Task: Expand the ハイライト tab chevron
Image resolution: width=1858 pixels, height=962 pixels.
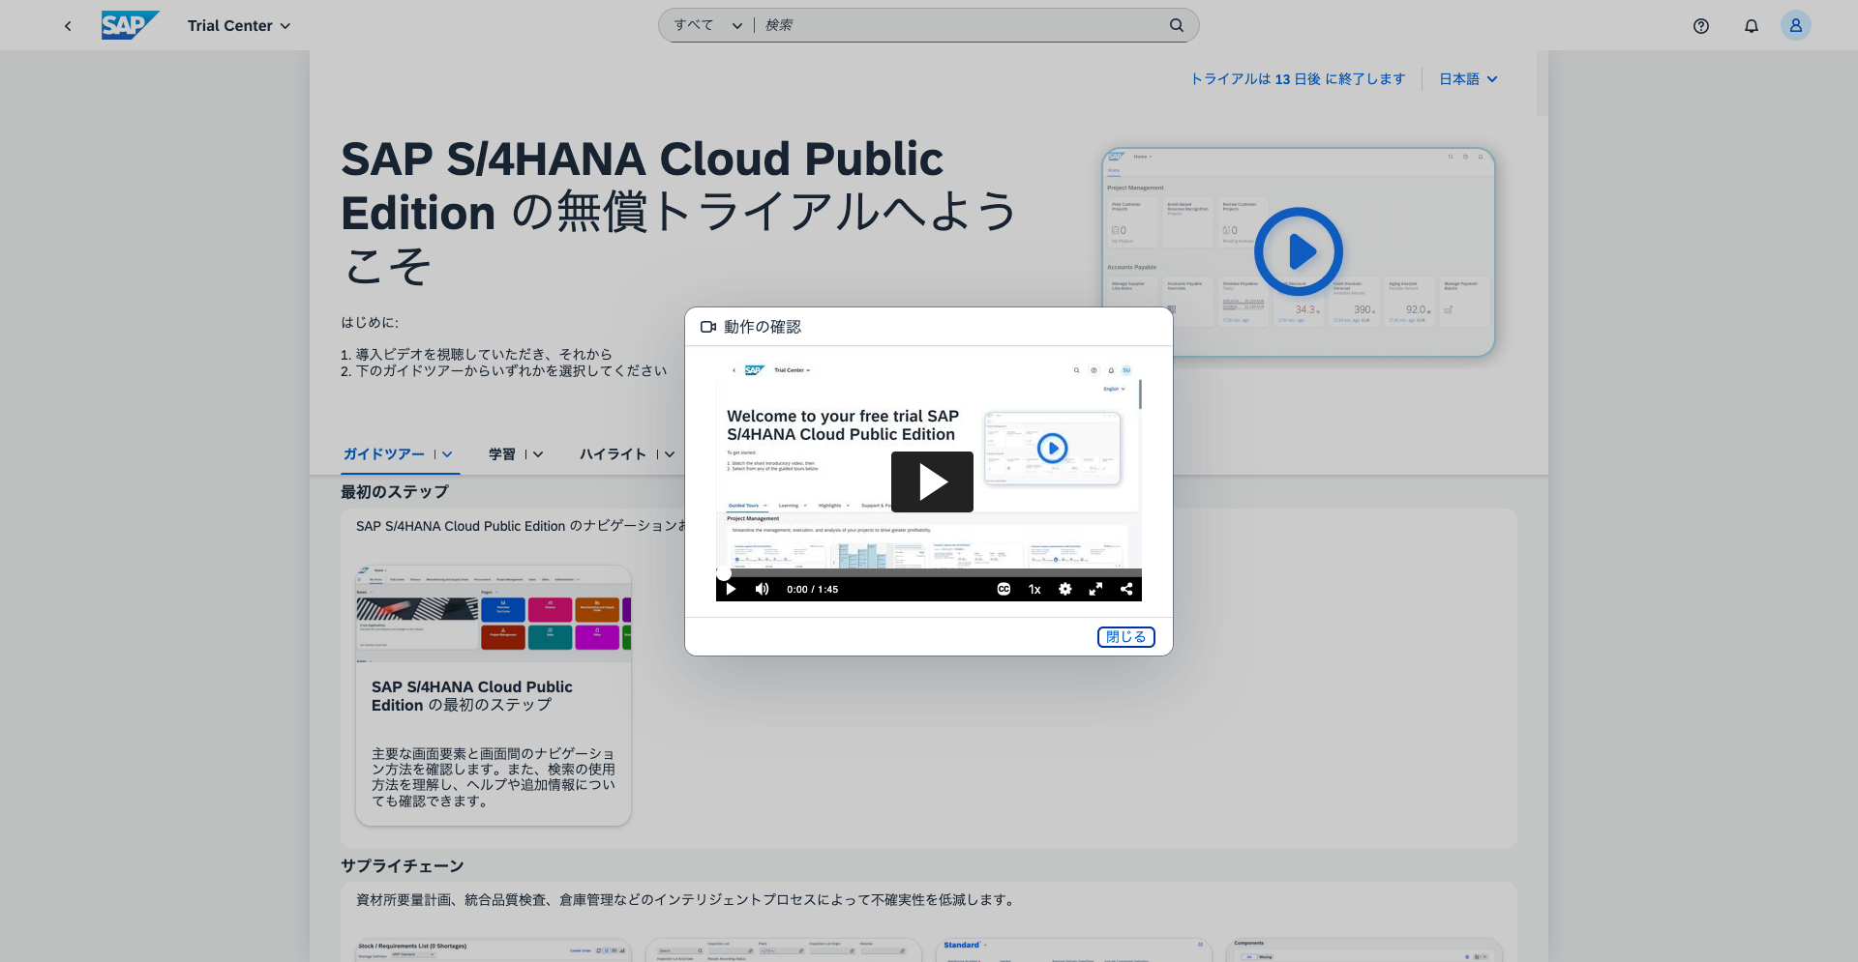Action: 669,454
